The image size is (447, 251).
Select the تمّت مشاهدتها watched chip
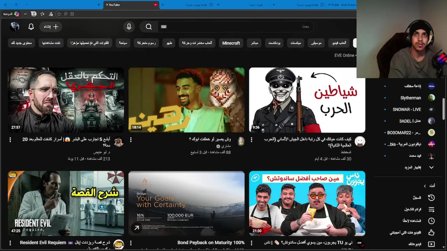(x=51, y=43)
